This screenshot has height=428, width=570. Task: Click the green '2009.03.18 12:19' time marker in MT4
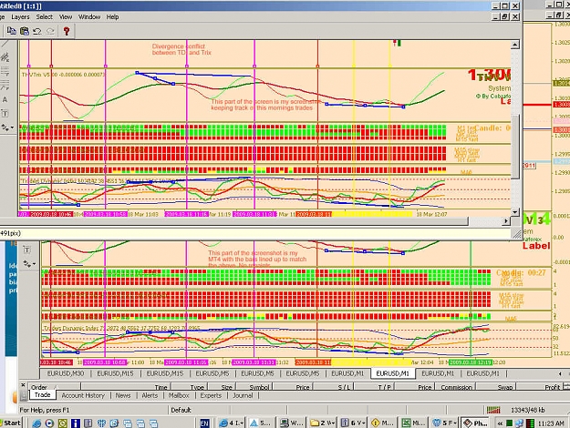471,362
